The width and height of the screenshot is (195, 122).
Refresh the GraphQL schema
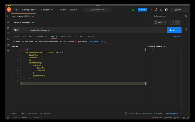(x=106, y=42)
